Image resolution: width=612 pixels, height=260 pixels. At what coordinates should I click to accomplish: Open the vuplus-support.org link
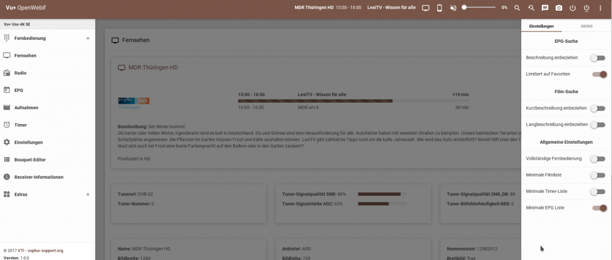pos(46,251)
